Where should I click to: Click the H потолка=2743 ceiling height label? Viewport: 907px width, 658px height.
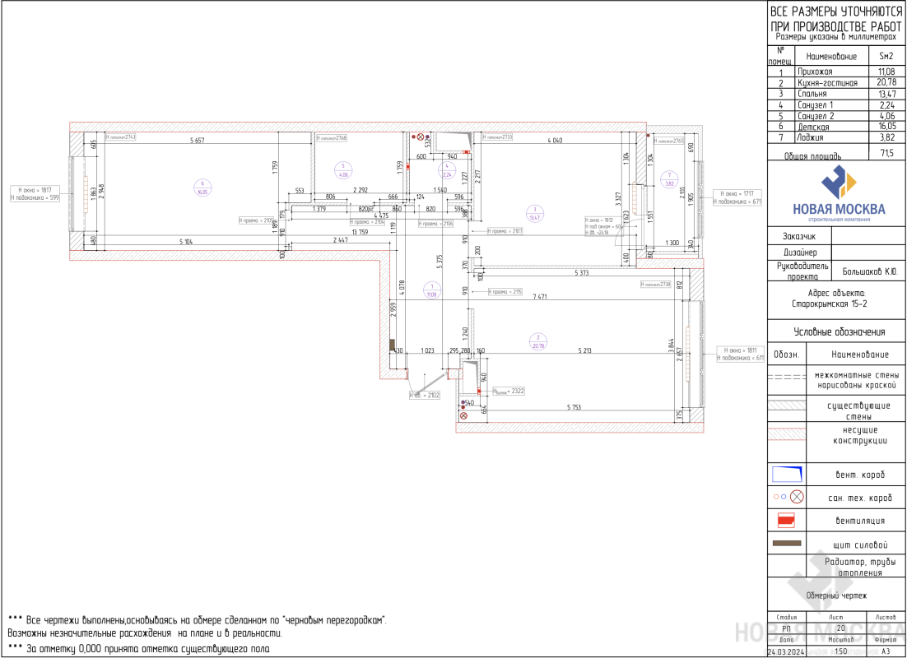coord(121,137)
